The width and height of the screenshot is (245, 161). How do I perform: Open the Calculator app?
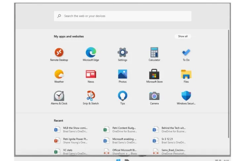[x=154, y=55]
